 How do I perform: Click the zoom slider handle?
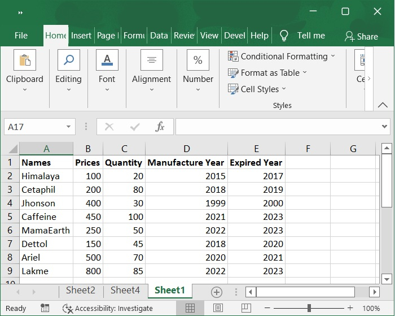coord(309,308)
